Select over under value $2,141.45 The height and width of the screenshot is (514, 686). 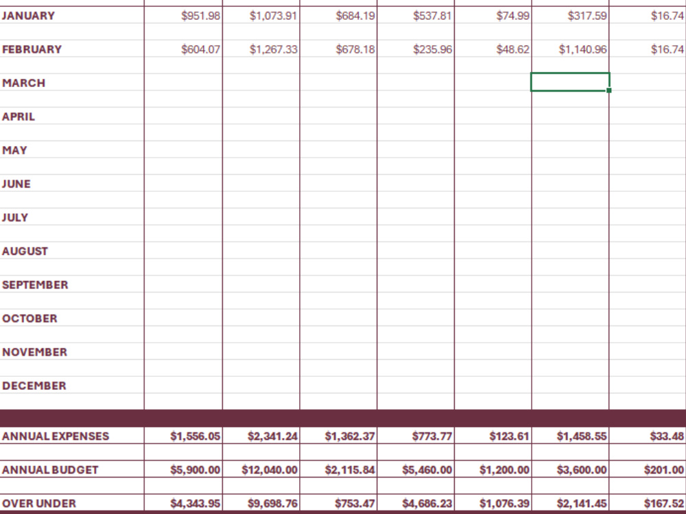tap(571, 504)
